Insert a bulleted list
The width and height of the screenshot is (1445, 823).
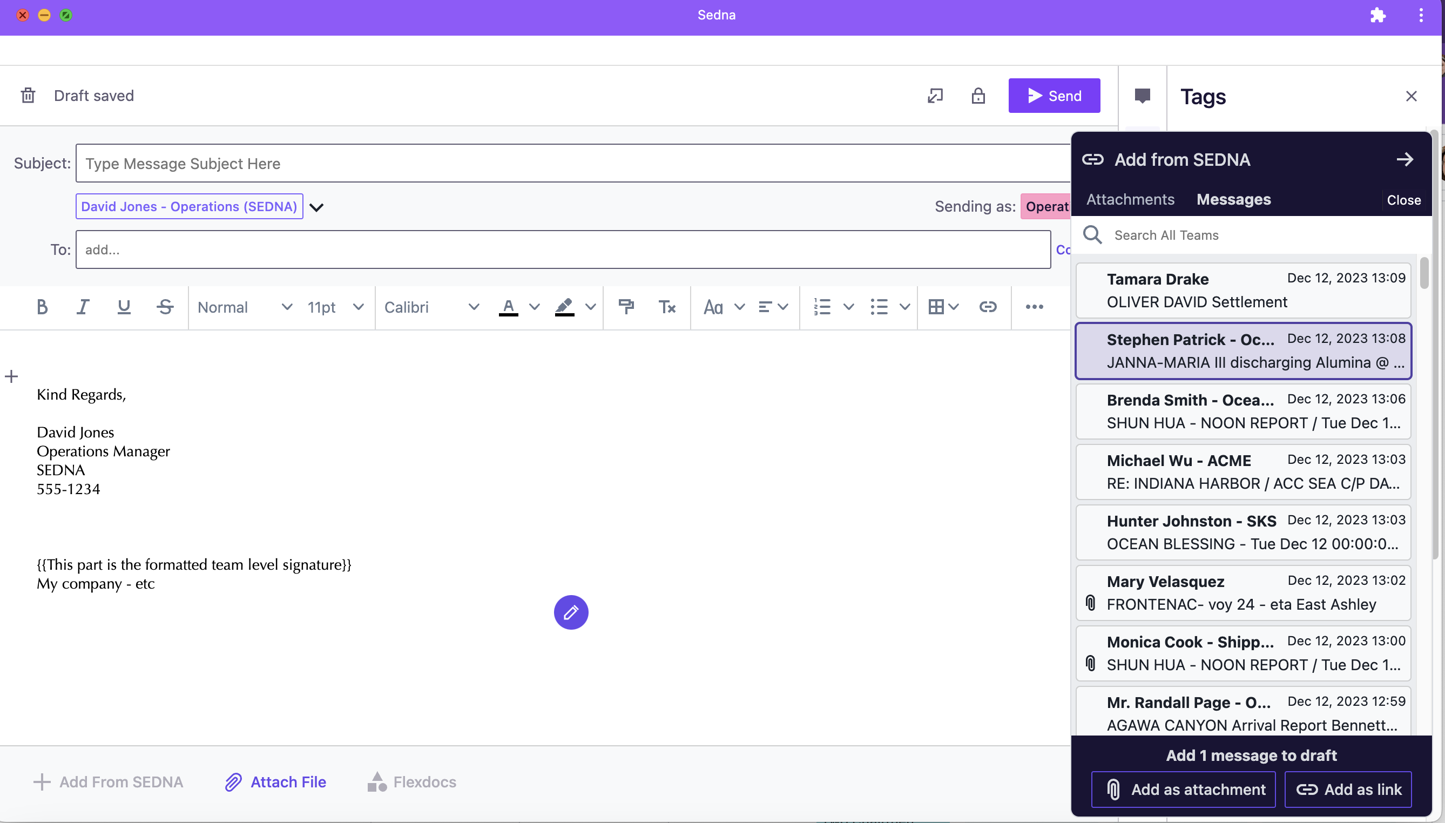pyautogui.click(x=879, y=307)
